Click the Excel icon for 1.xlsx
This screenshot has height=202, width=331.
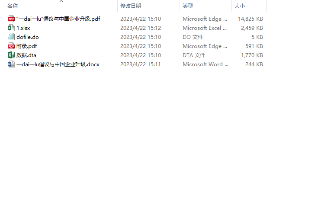tap(11, 28)
